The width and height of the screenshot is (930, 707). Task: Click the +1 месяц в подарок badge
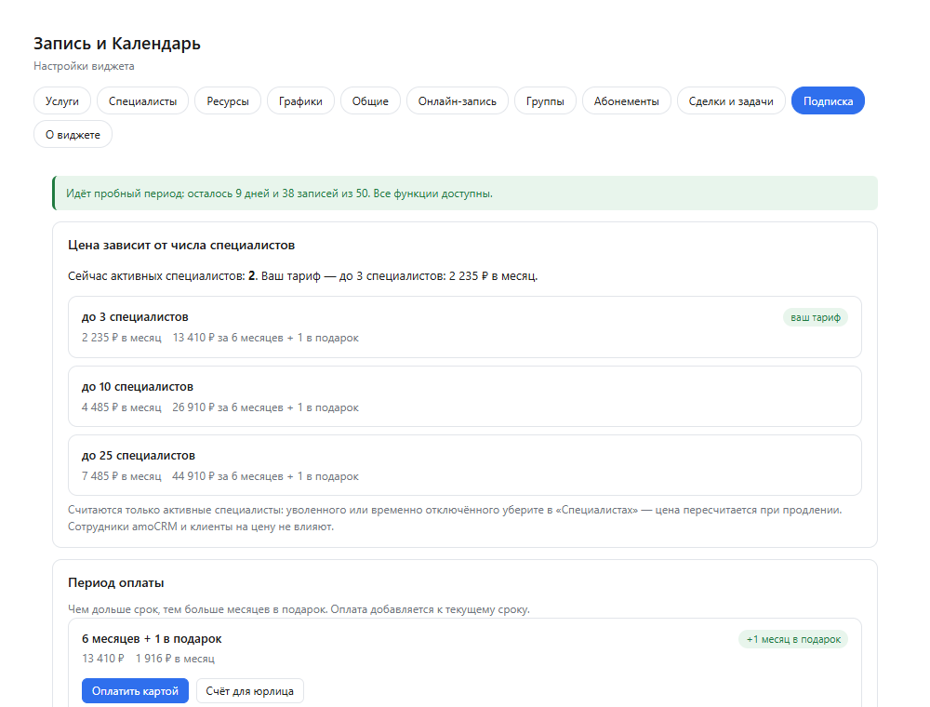point(793,639)
